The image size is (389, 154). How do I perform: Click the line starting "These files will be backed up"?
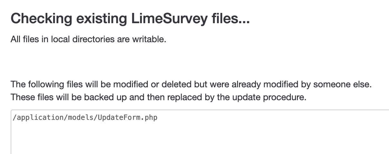[x=158, y=97]
